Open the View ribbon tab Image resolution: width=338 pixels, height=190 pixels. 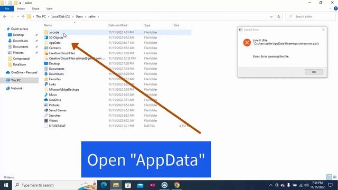49,8
